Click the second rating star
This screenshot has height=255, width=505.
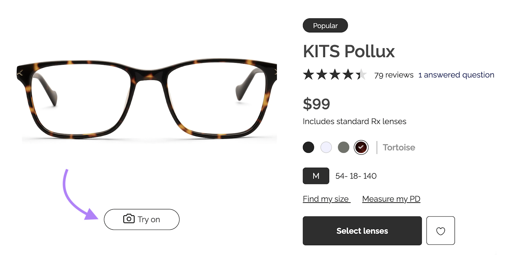click(x=322, y=74)
